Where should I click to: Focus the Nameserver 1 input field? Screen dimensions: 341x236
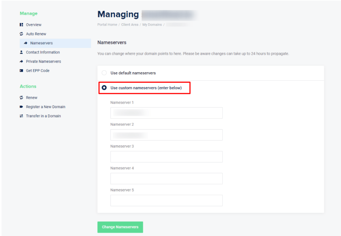[x=166, y=113]
